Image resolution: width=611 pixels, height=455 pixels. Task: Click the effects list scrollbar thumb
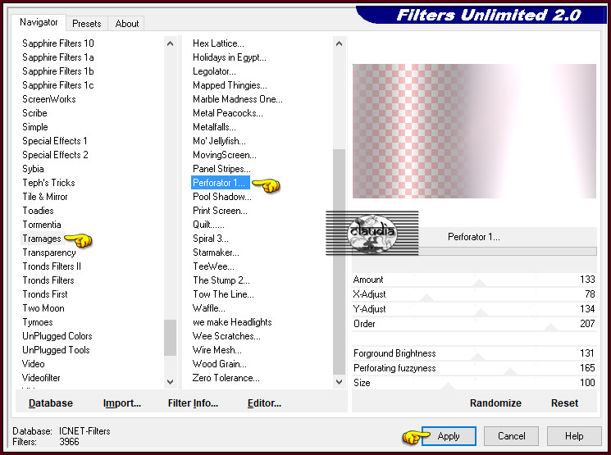(x=339, y=262)
